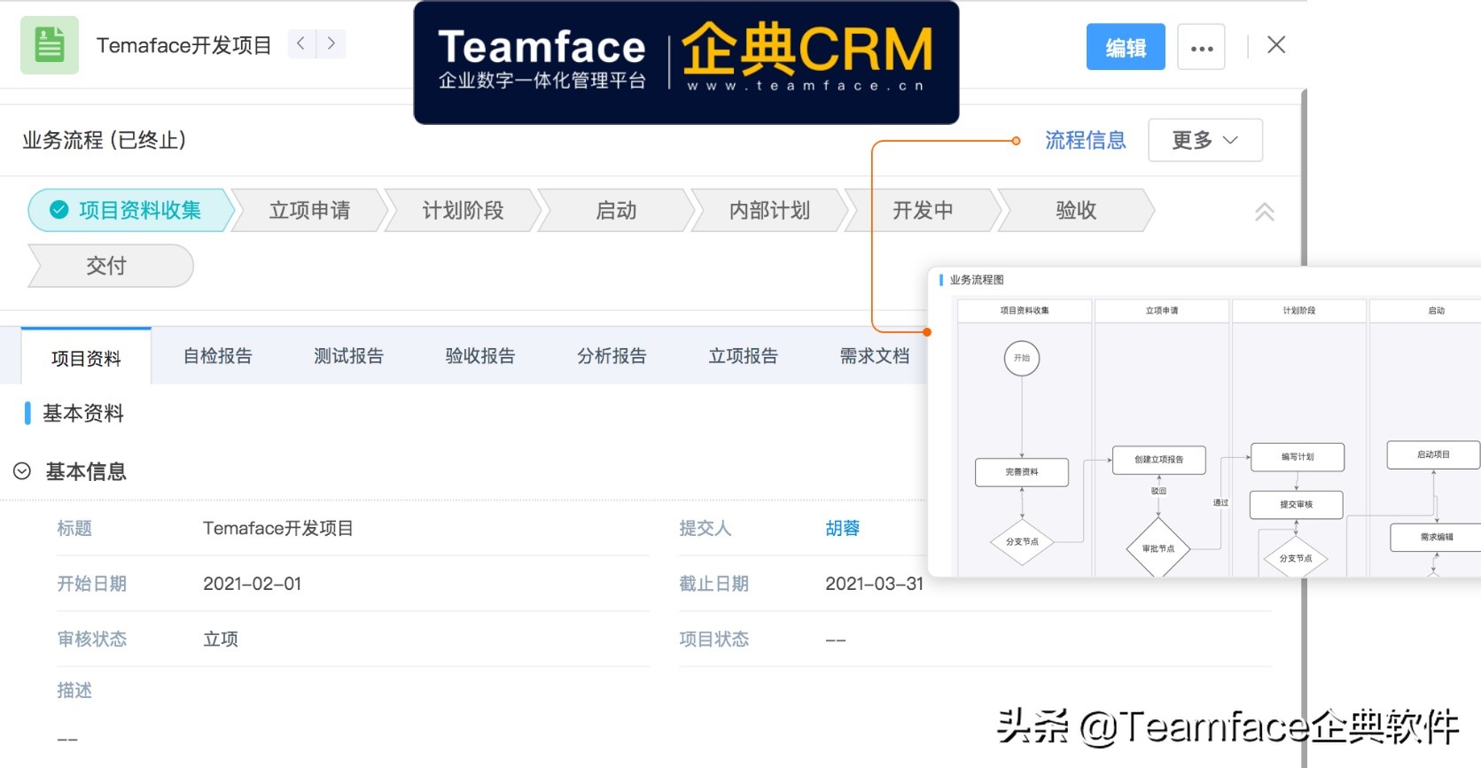1481x768 pixels.
Task: Click the 分支节点 diamond under 完善资料
Action: (x=1022, y=541)
